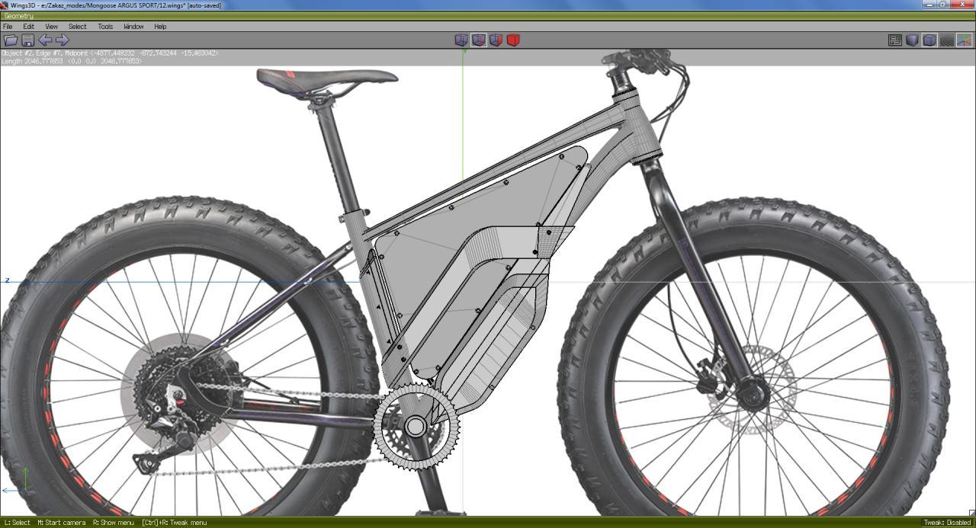Switch to vertex selection mode cube
This screenshot has height=528, width=976.
pyautogui.click(x=461, y=40)
